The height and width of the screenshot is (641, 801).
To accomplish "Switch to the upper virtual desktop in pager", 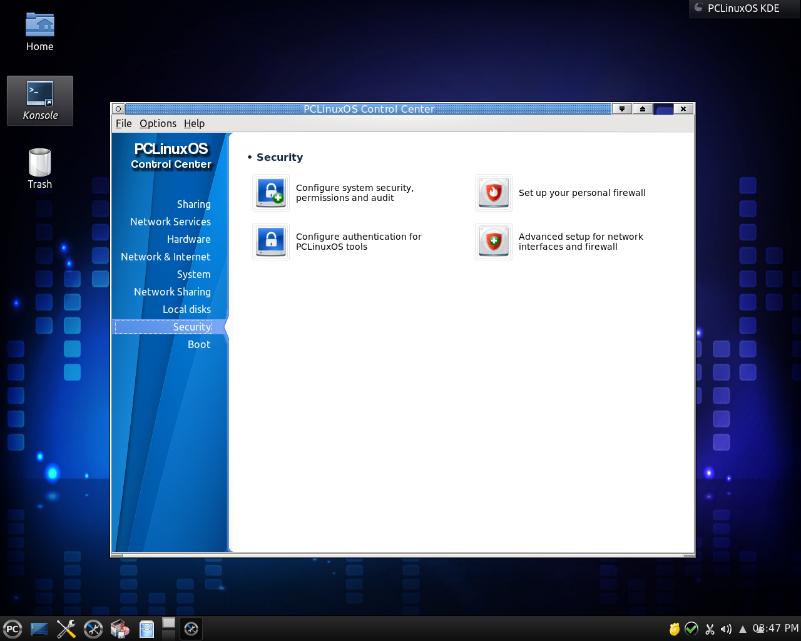I will point(169,623).
